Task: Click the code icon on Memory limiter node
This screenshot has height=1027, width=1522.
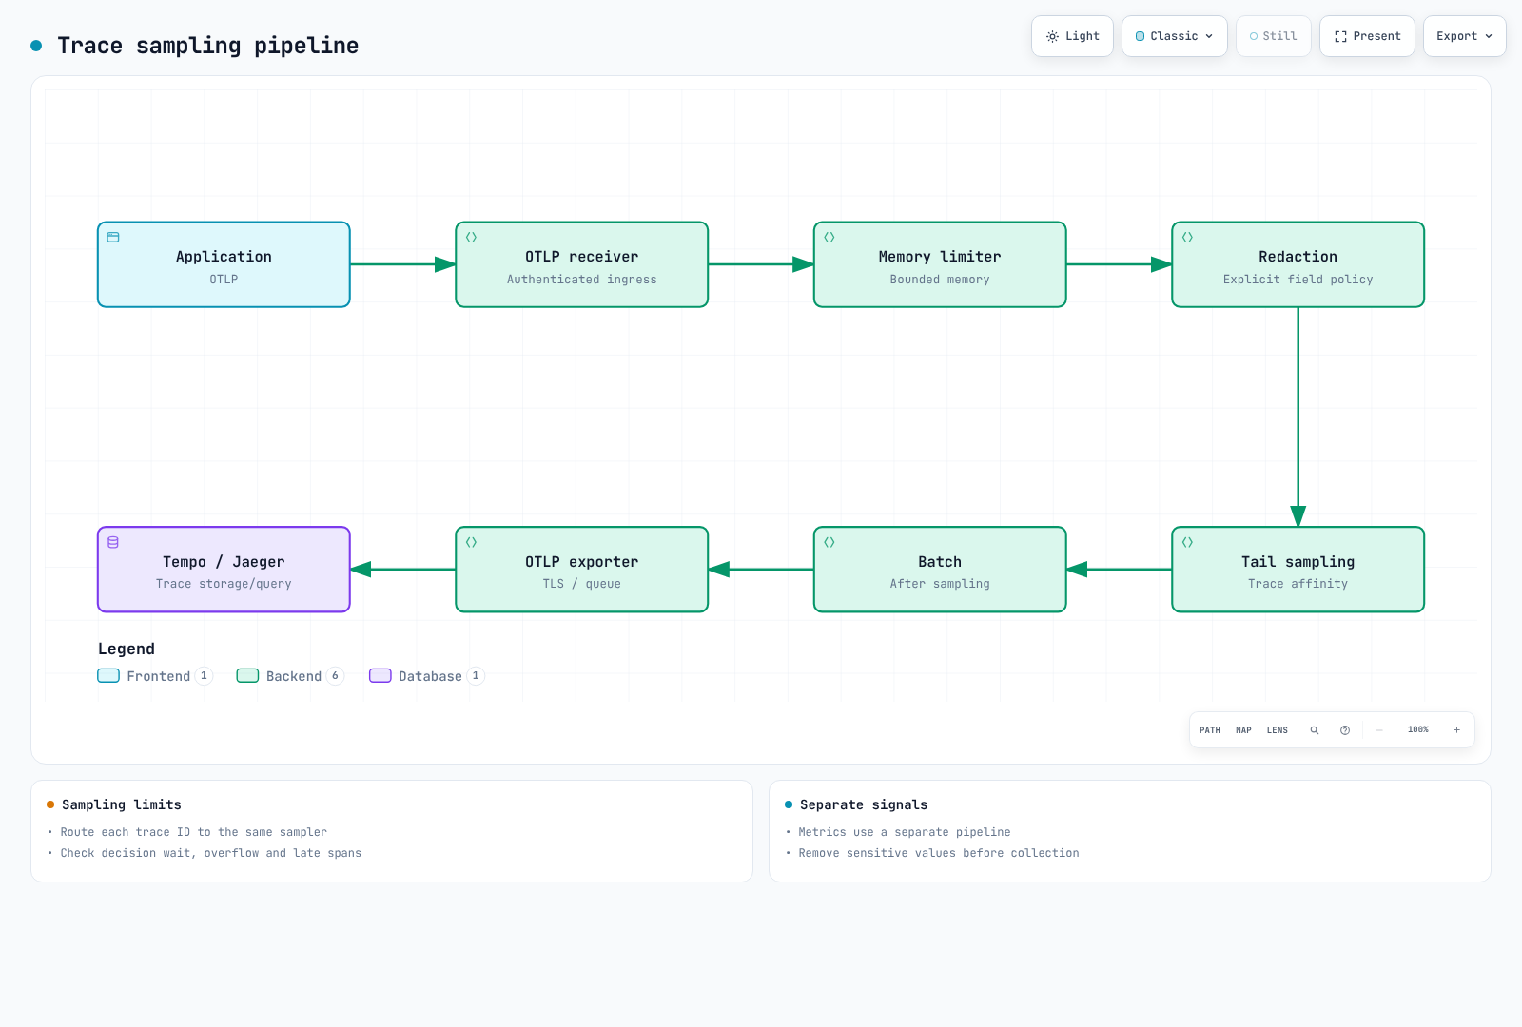Action: click(x=829, y=237)
